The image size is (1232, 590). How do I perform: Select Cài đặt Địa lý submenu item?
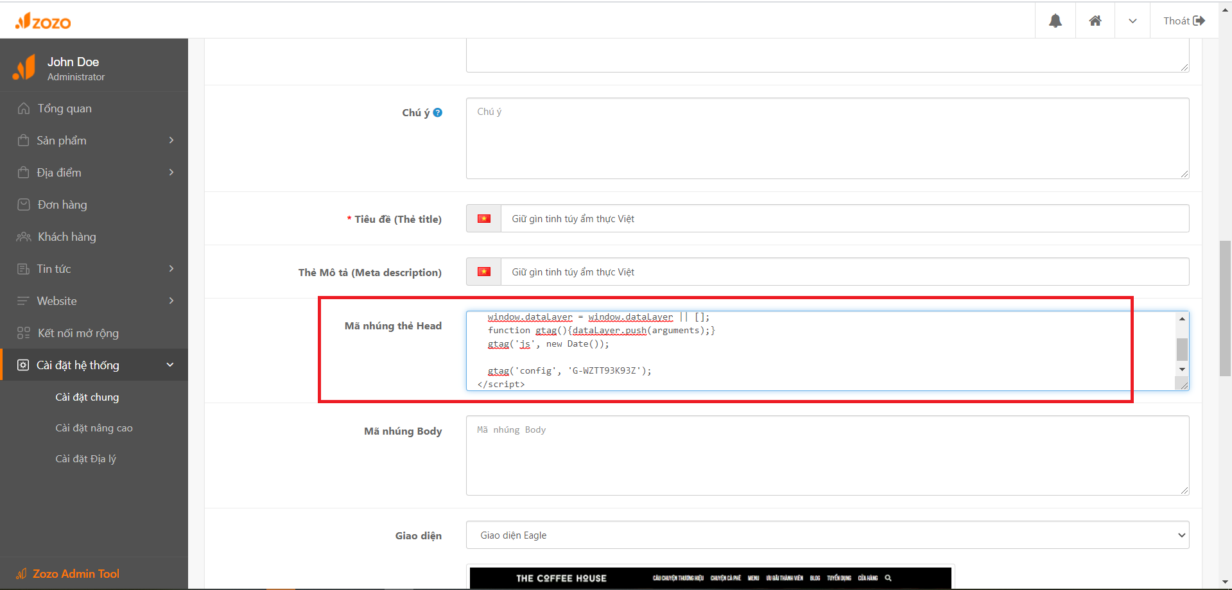85,459
